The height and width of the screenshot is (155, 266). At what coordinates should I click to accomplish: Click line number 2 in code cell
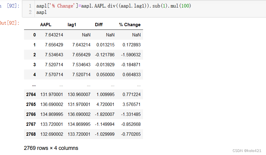click(x=30, y=12)
